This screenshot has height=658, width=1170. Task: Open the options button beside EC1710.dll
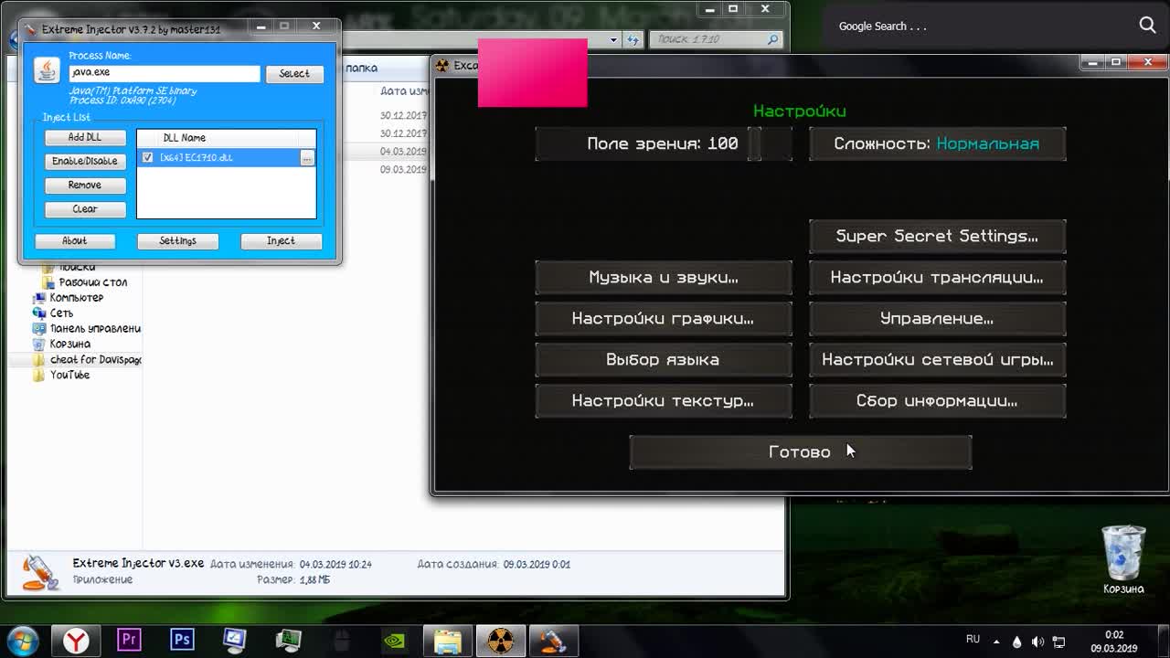coord(307,158)
